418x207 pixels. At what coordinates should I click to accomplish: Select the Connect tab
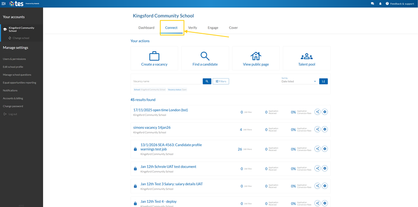coord(171,28)
